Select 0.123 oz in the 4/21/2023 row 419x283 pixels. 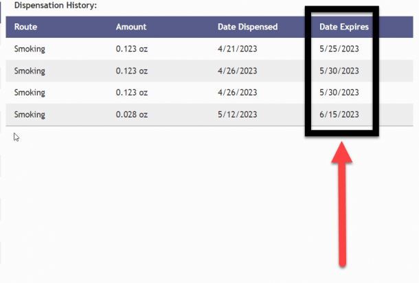[x=132, y=49]
